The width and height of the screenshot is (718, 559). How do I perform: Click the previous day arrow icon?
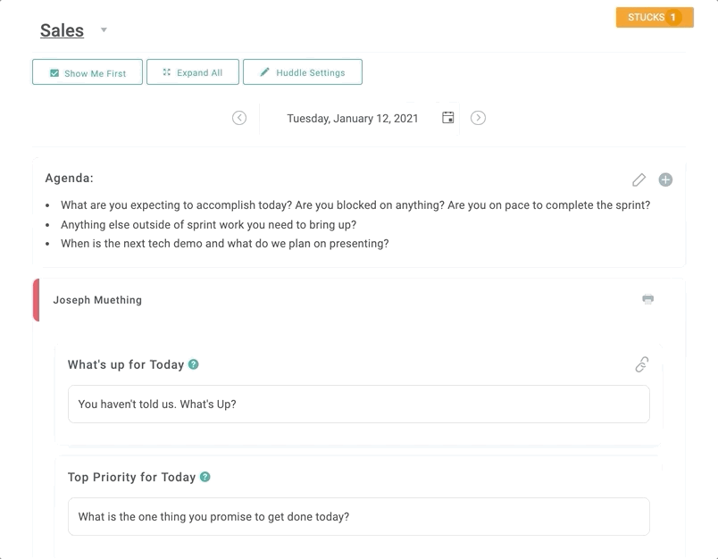coord(239,118)
